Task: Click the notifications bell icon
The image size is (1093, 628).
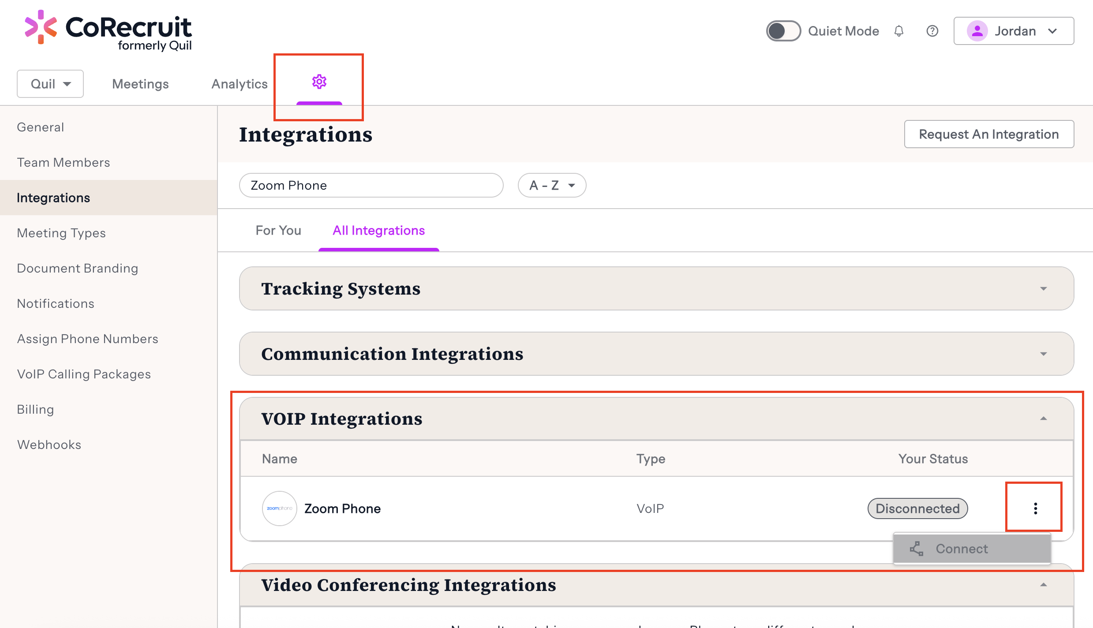Action: pos(899,31)
